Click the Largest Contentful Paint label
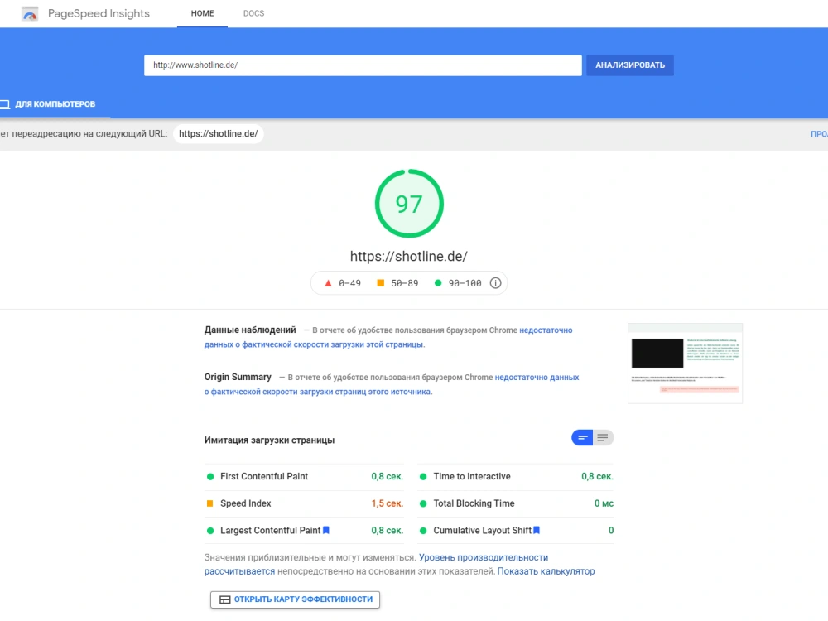828x621 pixels. point(271,530)
